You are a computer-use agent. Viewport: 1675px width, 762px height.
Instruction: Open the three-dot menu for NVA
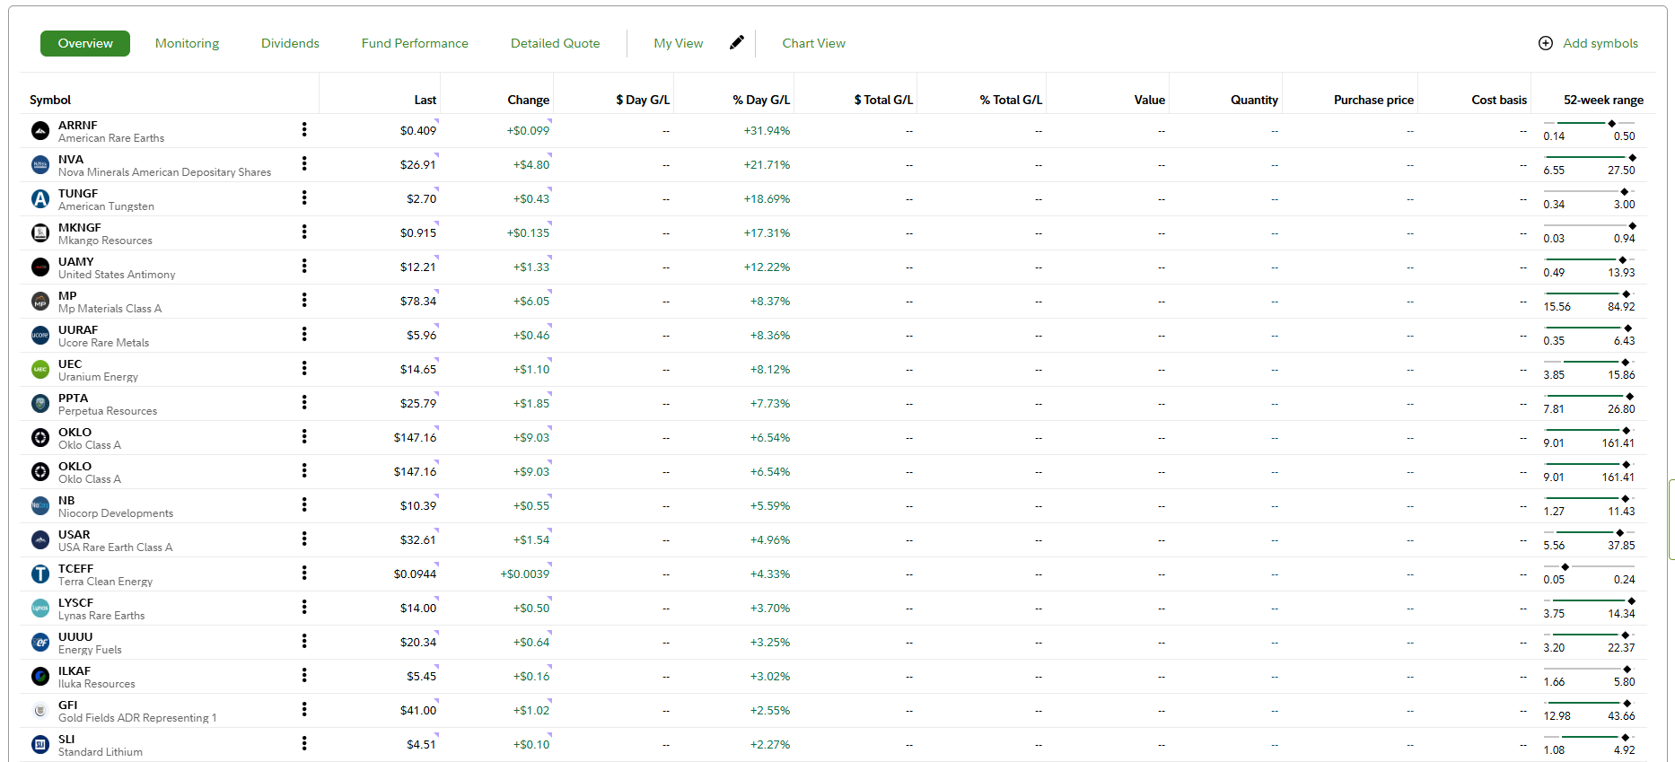[x=304, y=163]
